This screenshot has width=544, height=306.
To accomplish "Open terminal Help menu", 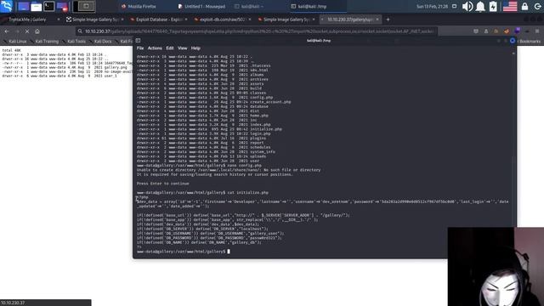I will click(x=195, y=48).
